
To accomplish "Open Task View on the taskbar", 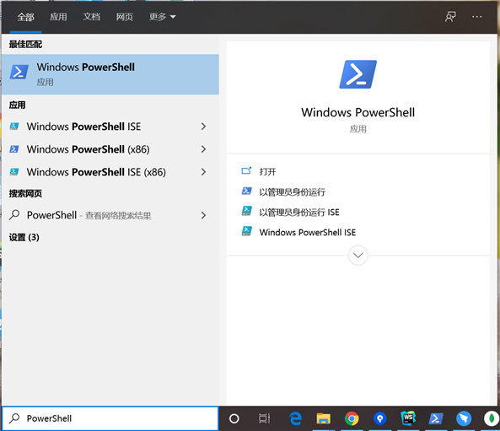I will click(264, 418).
